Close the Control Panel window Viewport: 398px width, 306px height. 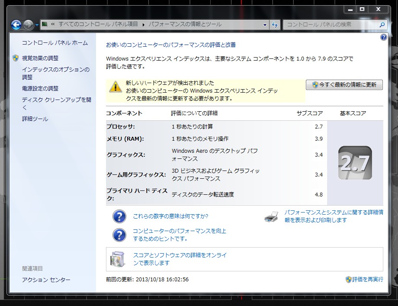coord(378,10)
